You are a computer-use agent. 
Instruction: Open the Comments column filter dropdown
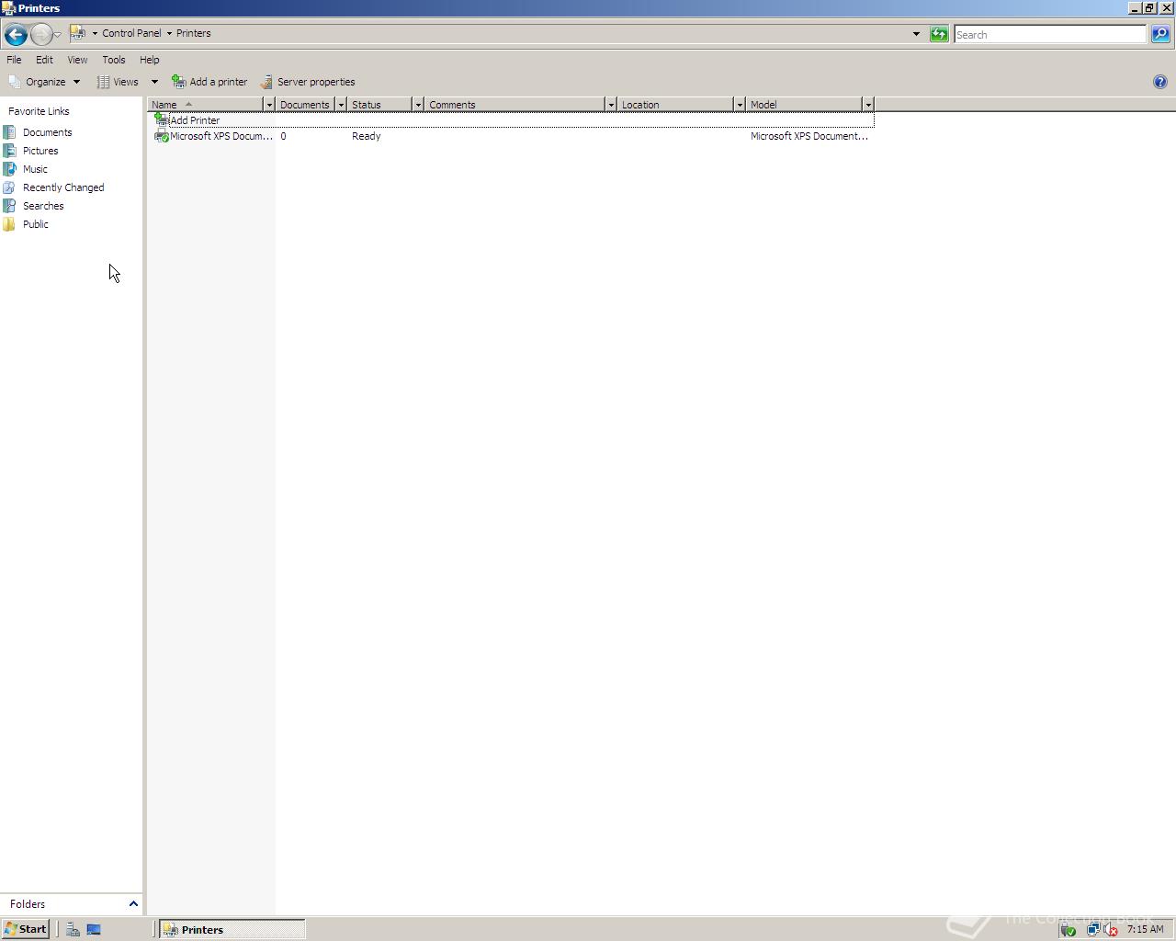[x=611, y=105]
